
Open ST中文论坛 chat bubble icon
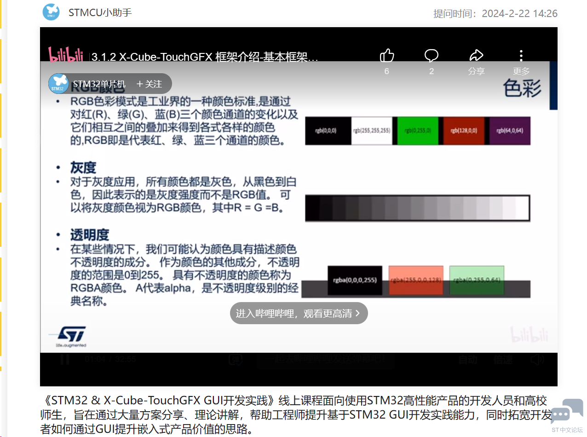tap(566, 413)
